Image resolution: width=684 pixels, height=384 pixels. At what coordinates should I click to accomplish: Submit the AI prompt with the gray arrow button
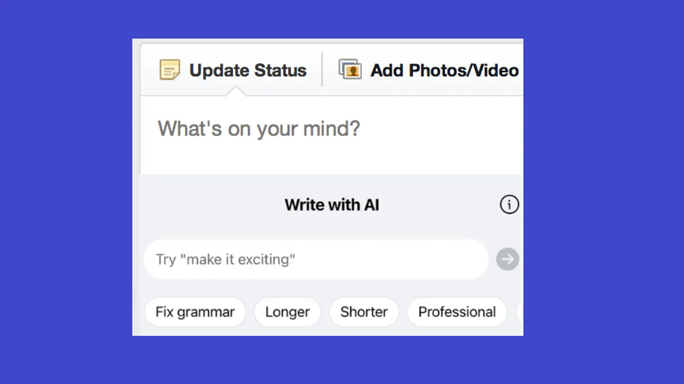[x=507, y=259]
